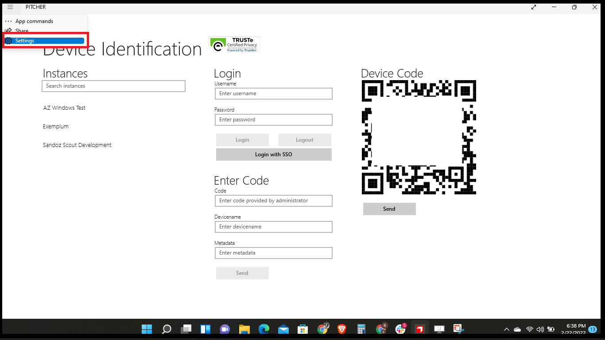The image size is (605, 340).
Task: Click Send below the Device Code
Action: click(389, 209)
